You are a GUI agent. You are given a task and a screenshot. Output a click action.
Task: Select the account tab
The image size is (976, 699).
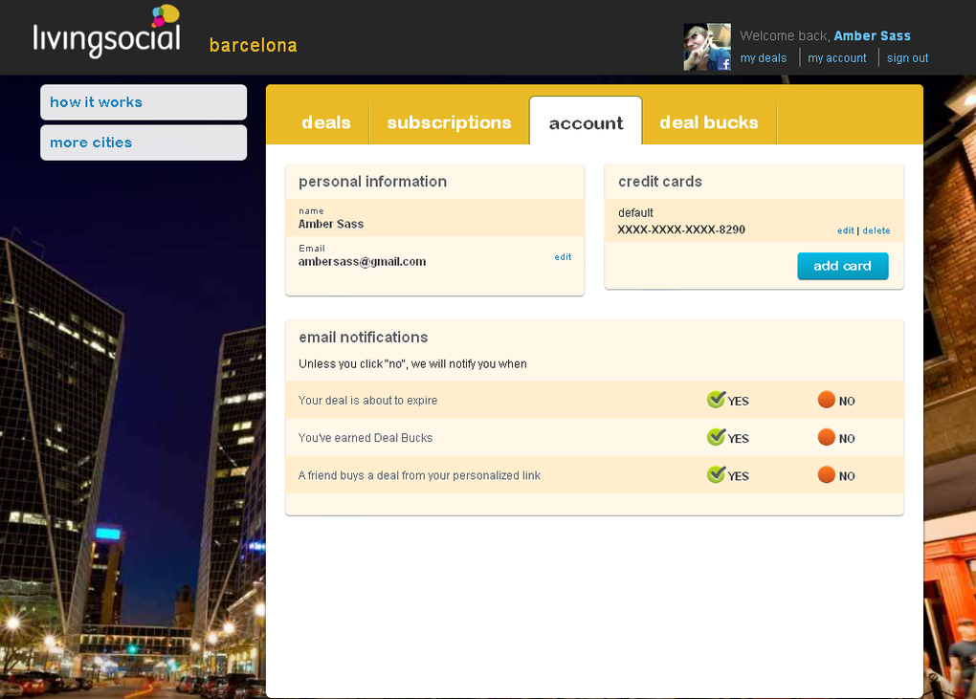click(586, 122)
